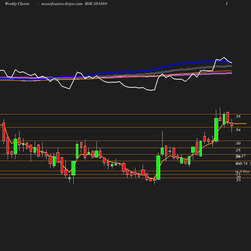Image resolution: width=251 pixels, height=251 pixels.
Task: Click the flat orange moving-average extension after last candle
Action: 239,123
